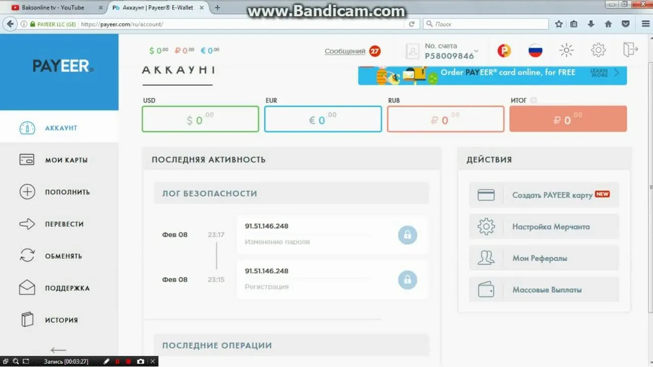Click the Перевести arrow icon

pos(27,224)
